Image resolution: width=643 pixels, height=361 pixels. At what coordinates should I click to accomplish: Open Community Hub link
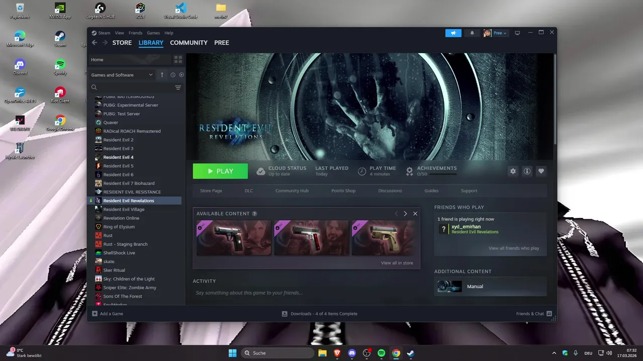292,191
